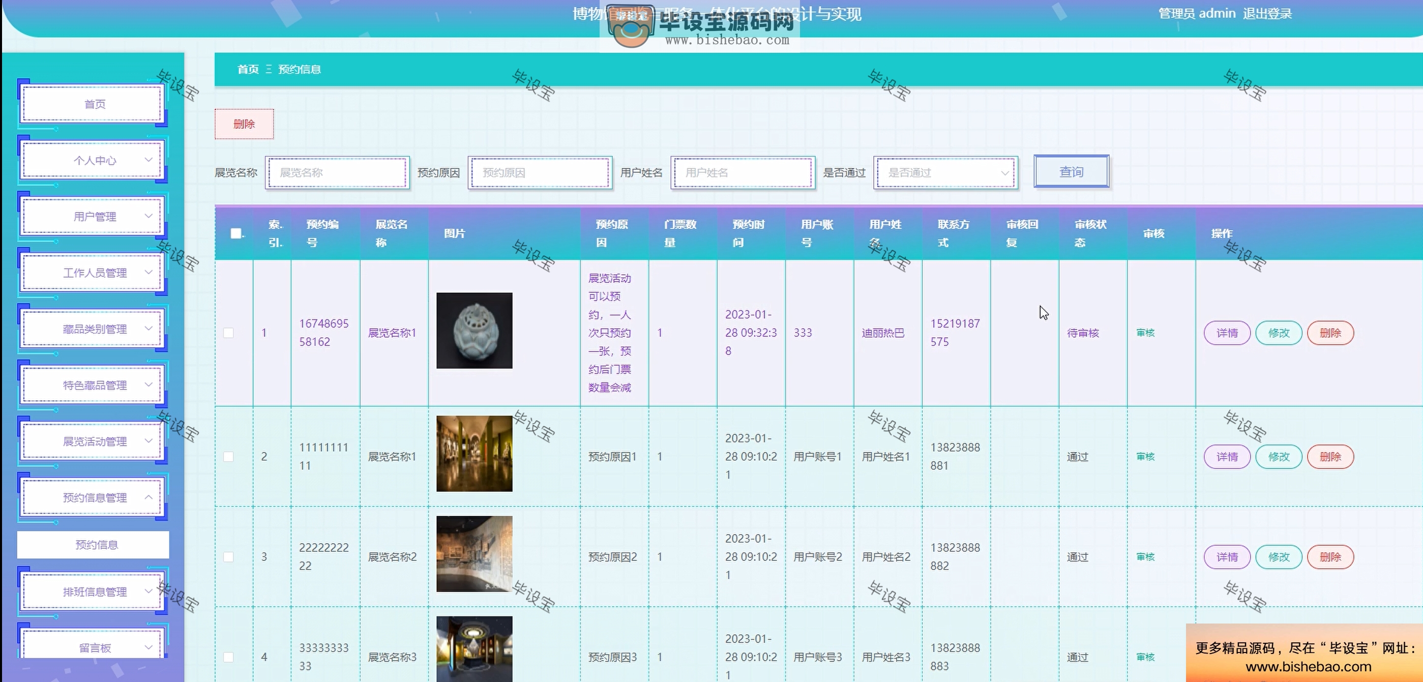1423x682 pixels.
Task: Check the row 3 checkbox
Action: [x=228, y=557]
